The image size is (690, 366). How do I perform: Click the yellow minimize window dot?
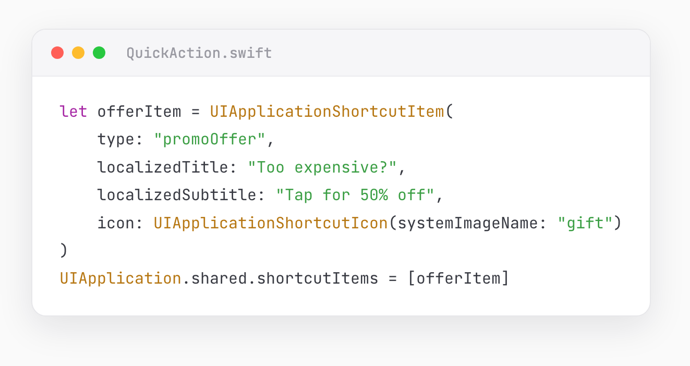[78, 53]
